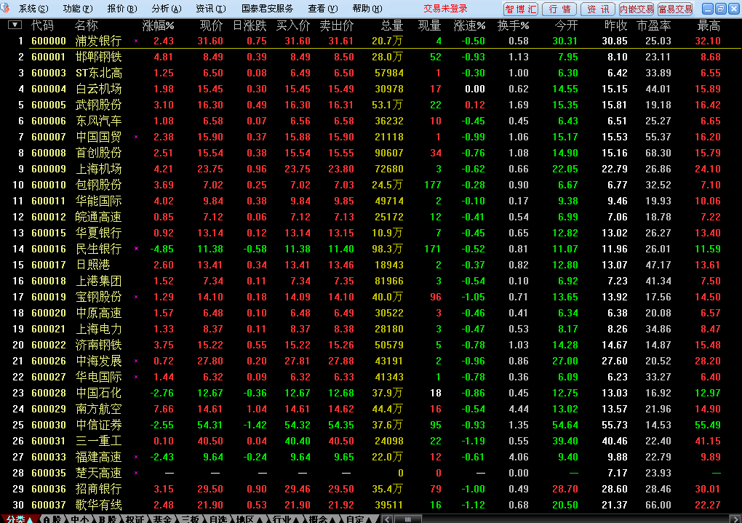Minimize the trading application window
The height and width of the screenshot is (523, 742).
(x=707, y=9)
